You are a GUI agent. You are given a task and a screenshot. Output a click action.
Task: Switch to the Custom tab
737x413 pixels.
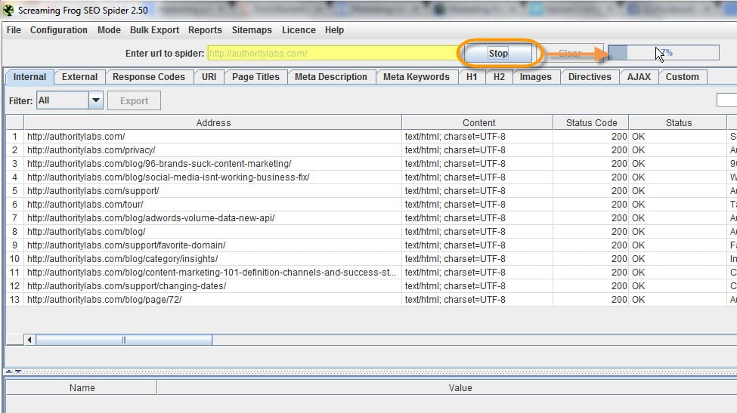point(683,77)
